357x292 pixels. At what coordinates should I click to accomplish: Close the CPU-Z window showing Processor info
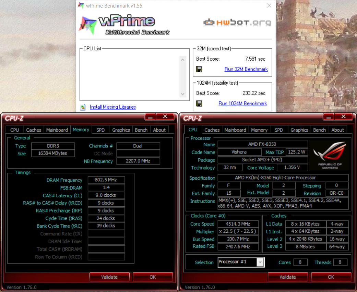coord(343,117)
